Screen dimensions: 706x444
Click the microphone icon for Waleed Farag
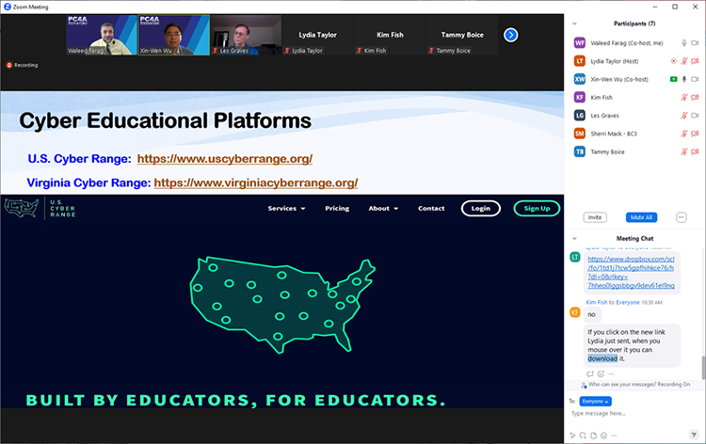coord(684,42)
